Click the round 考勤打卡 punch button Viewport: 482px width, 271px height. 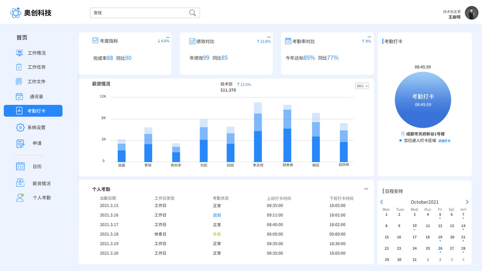coord(423,100)
